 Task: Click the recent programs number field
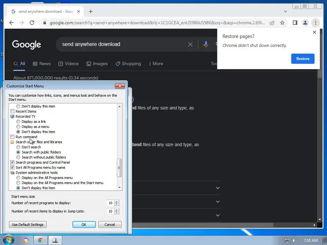pyautogui.click(x=110, y=203)
